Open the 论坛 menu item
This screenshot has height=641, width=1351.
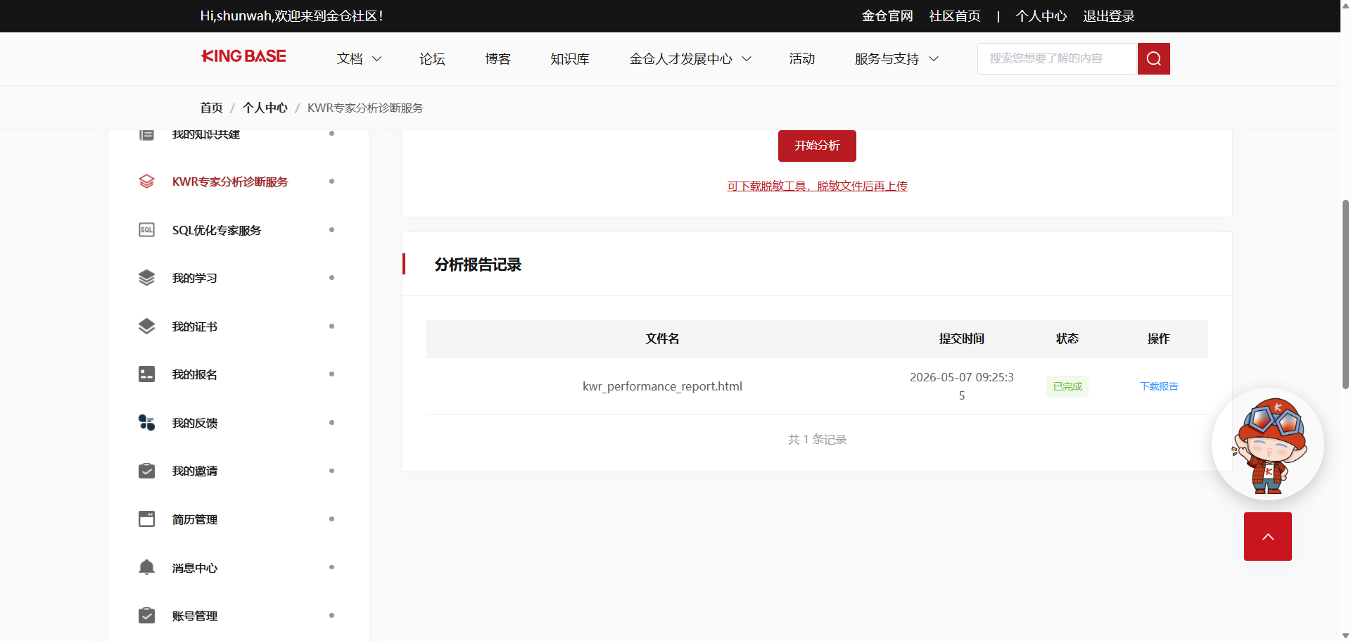(x=432, y=59)
